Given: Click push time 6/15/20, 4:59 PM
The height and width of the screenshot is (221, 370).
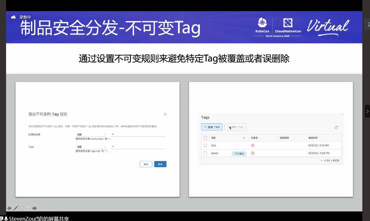Looking at the screenshot, I should [319, 153].
